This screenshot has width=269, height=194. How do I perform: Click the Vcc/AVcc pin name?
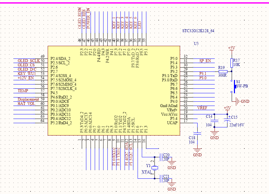(x=169, y=114)
